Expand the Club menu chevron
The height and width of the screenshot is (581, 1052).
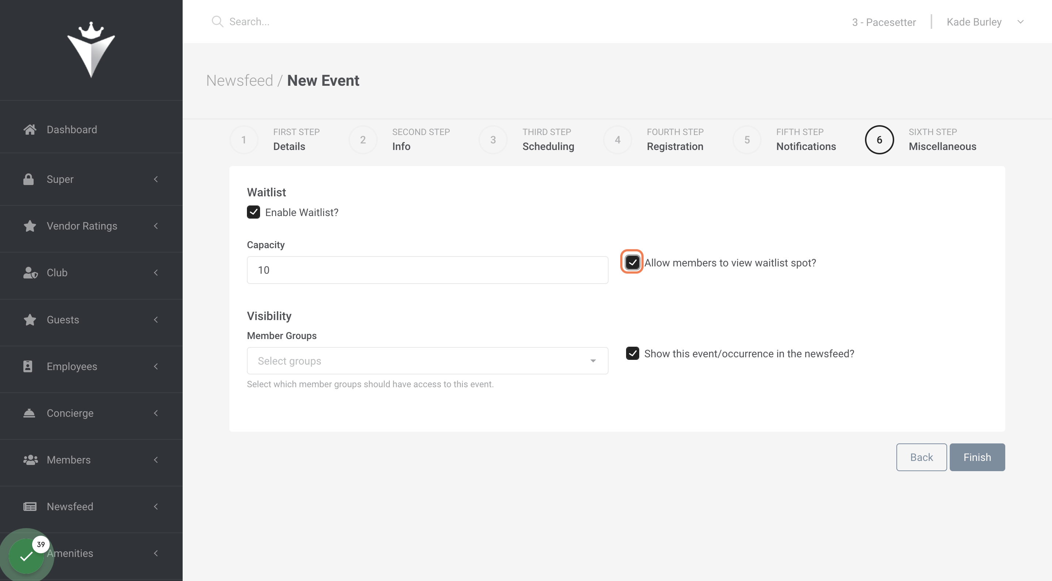pos(156,273)
